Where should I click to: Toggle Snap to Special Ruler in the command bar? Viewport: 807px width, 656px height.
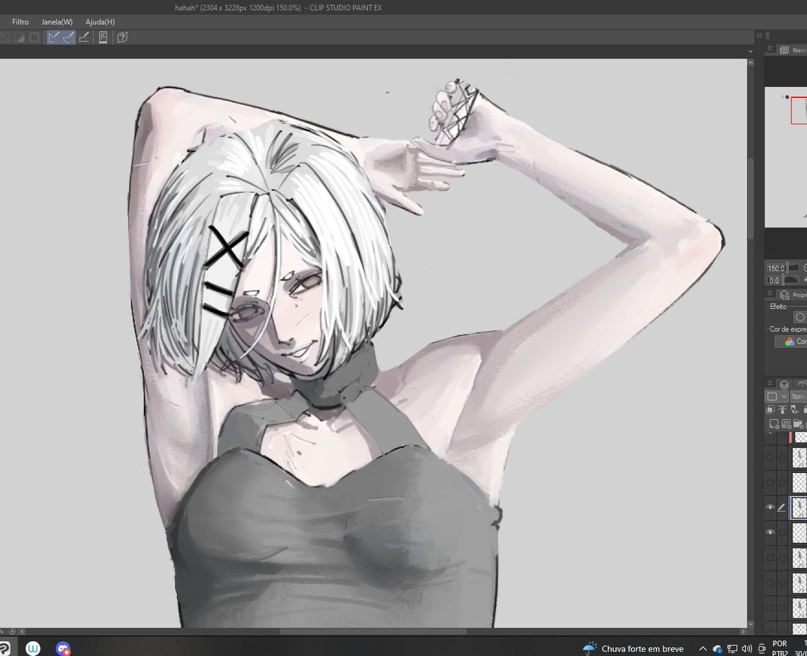(69, 38)
